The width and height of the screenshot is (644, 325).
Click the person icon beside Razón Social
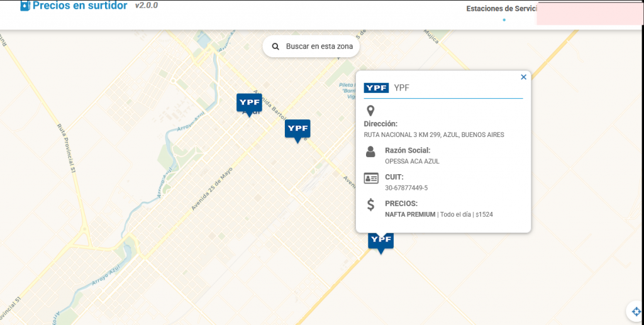click(x=370, y=151)
